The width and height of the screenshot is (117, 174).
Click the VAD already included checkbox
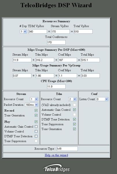click(x=74, y=105)
